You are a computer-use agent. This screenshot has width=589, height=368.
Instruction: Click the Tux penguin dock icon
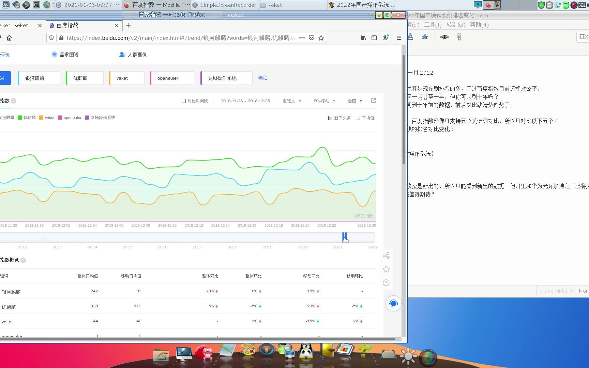306,351
